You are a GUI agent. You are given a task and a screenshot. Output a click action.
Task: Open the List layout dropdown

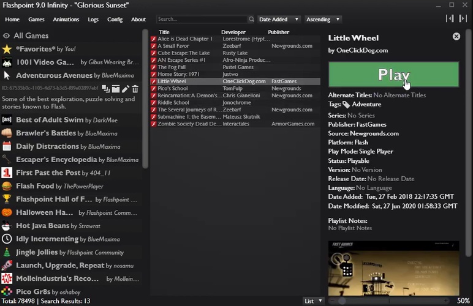click(313, 301)
